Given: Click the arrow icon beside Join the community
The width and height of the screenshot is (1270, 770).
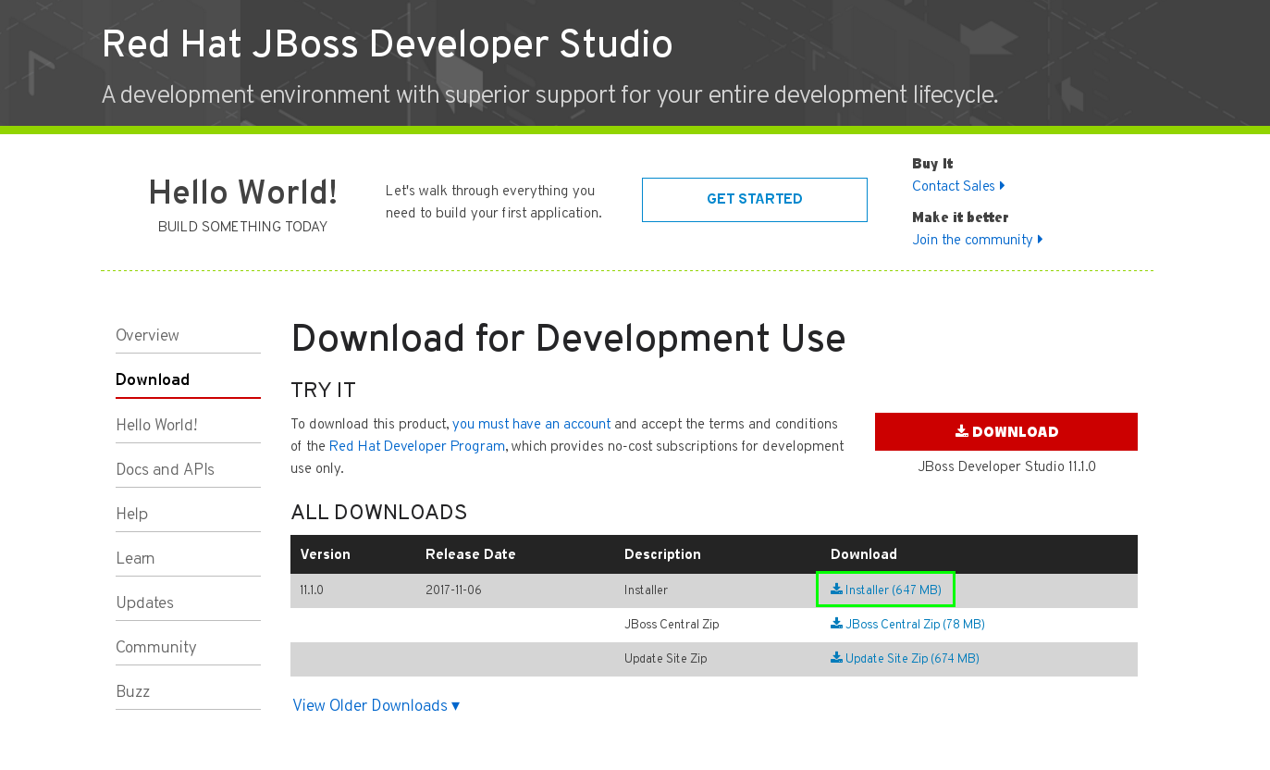Looking at the screenshot, I should (x=1040, y=240).
